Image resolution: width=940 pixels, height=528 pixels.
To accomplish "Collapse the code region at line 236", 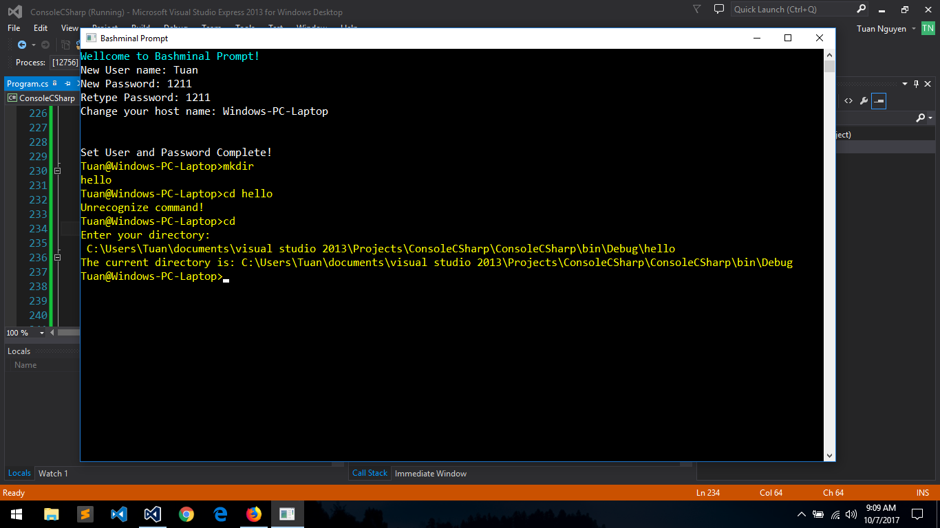I will [x=58, y=258].
